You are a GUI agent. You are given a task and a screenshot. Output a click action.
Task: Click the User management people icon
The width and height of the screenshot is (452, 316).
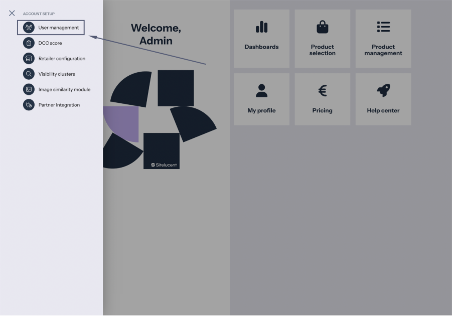pos(29,28)
